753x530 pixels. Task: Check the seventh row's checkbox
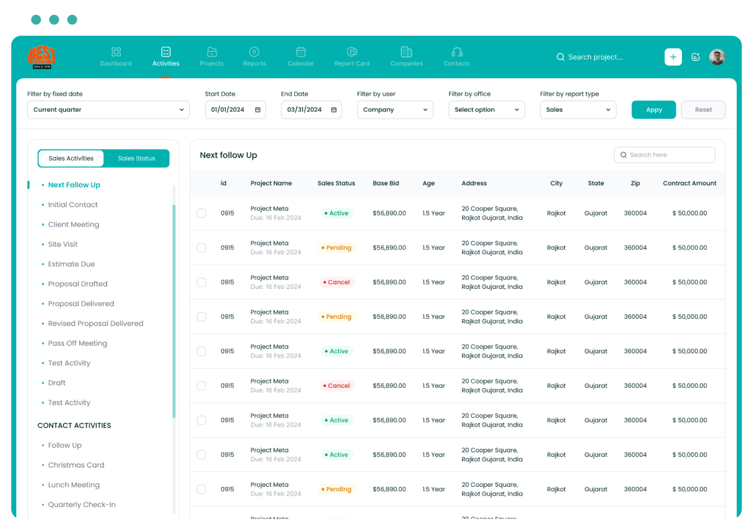coord(202,420)
